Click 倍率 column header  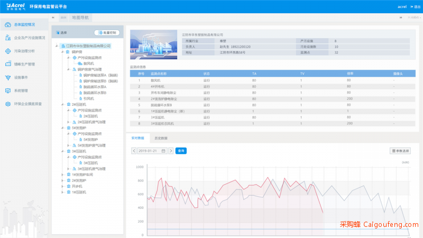pos(350,74)
